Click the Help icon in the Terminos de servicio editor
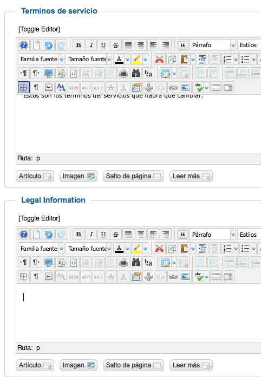The image size is (261, 382). coord(24,45)
